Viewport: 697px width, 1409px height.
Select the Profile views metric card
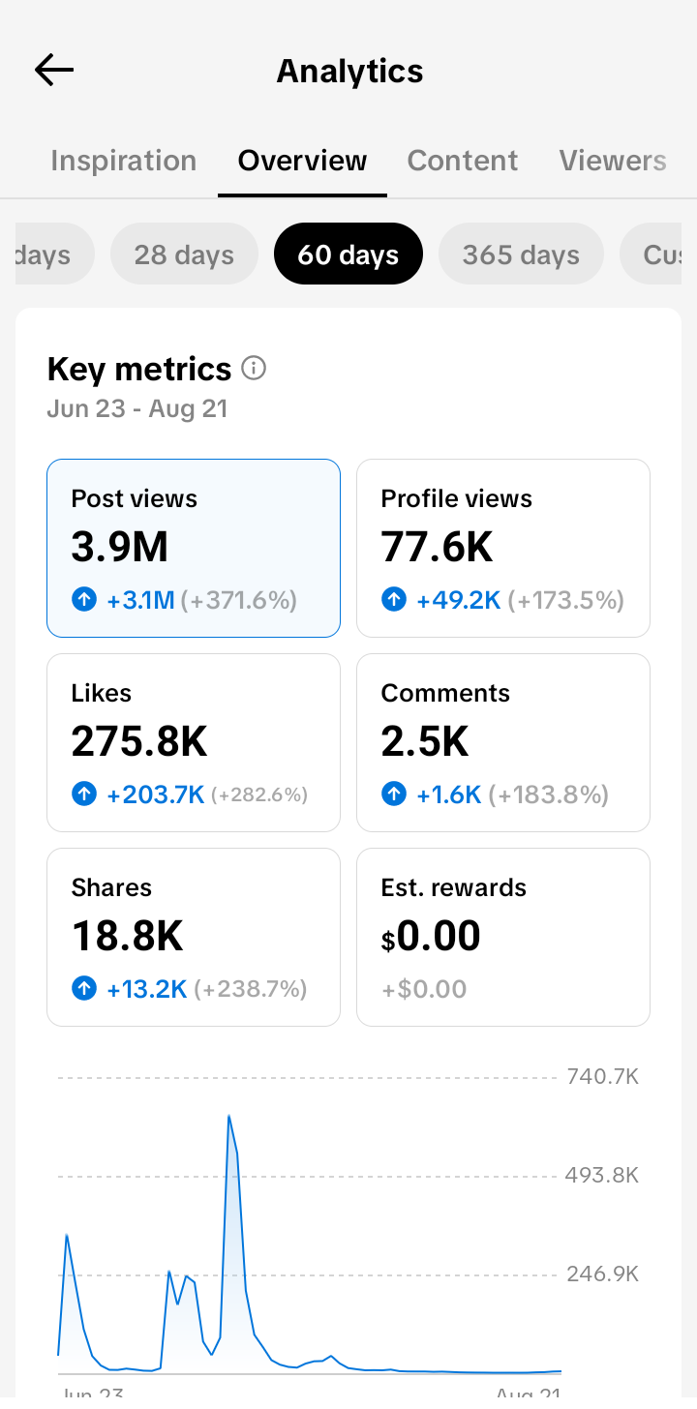coord(503,548)
